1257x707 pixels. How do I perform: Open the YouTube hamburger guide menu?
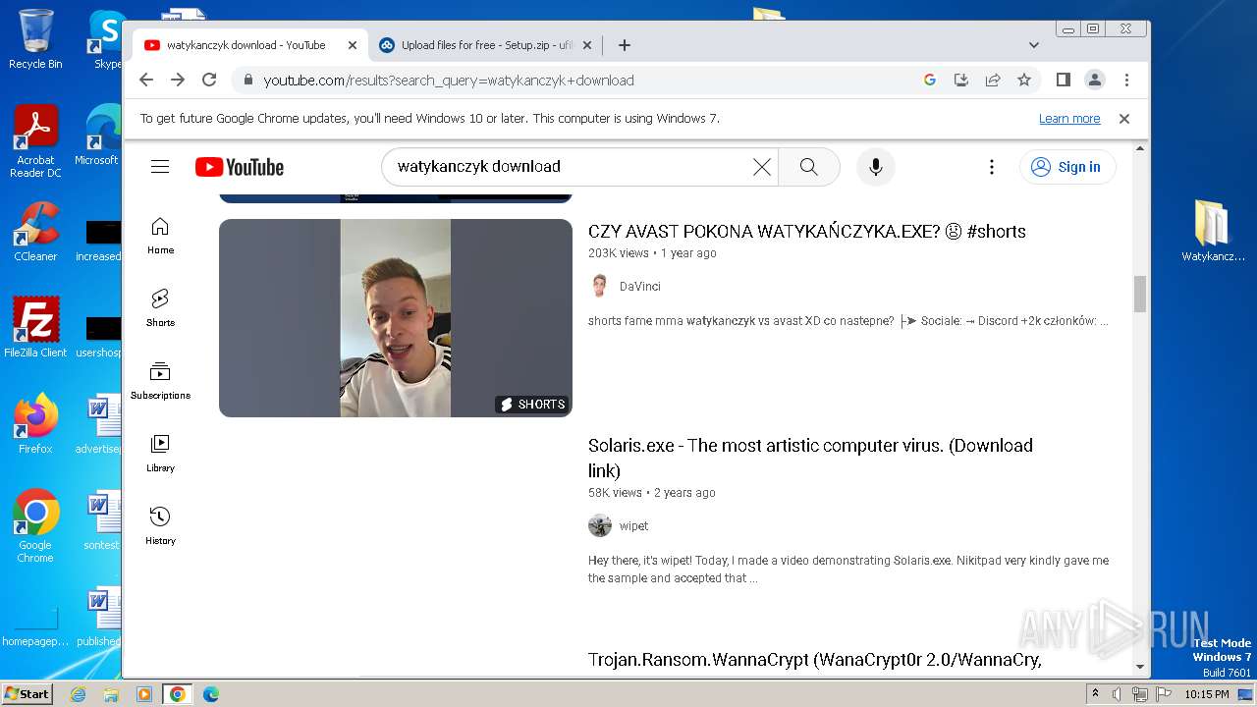click(x=160, y=167)
